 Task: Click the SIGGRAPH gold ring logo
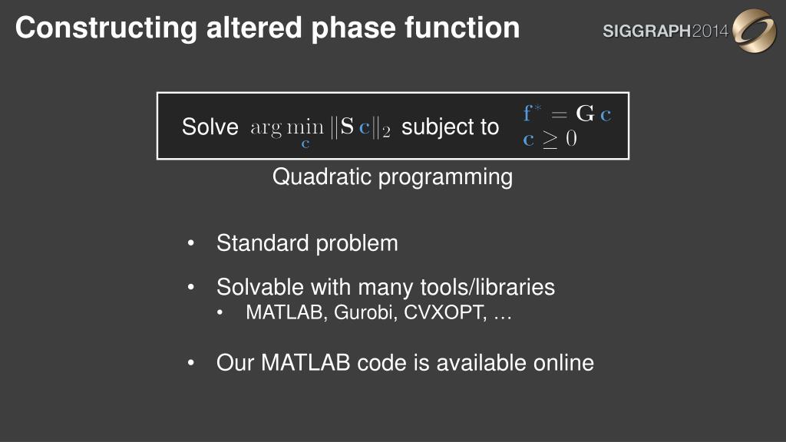pos(754,30)
